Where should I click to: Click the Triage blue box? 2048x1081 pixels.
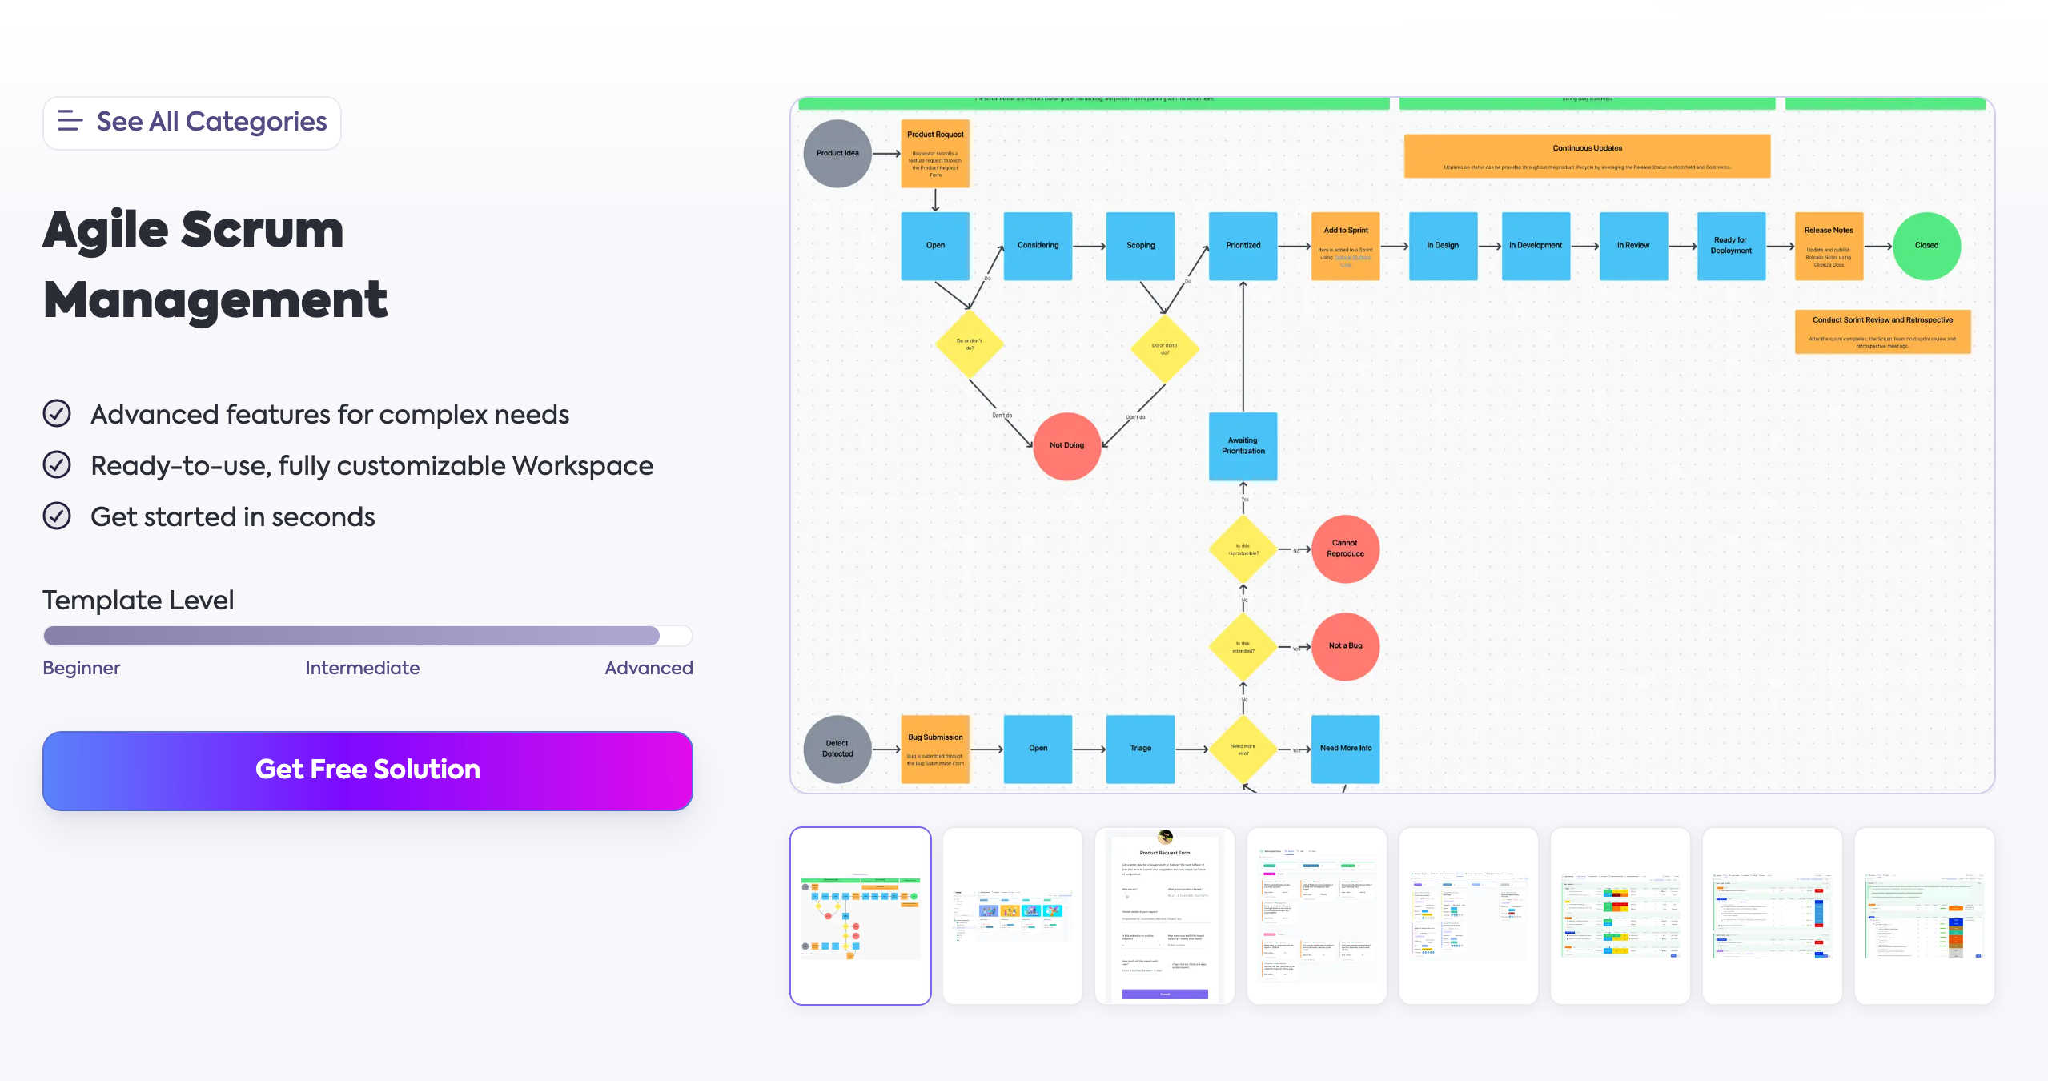[1140, 749]
